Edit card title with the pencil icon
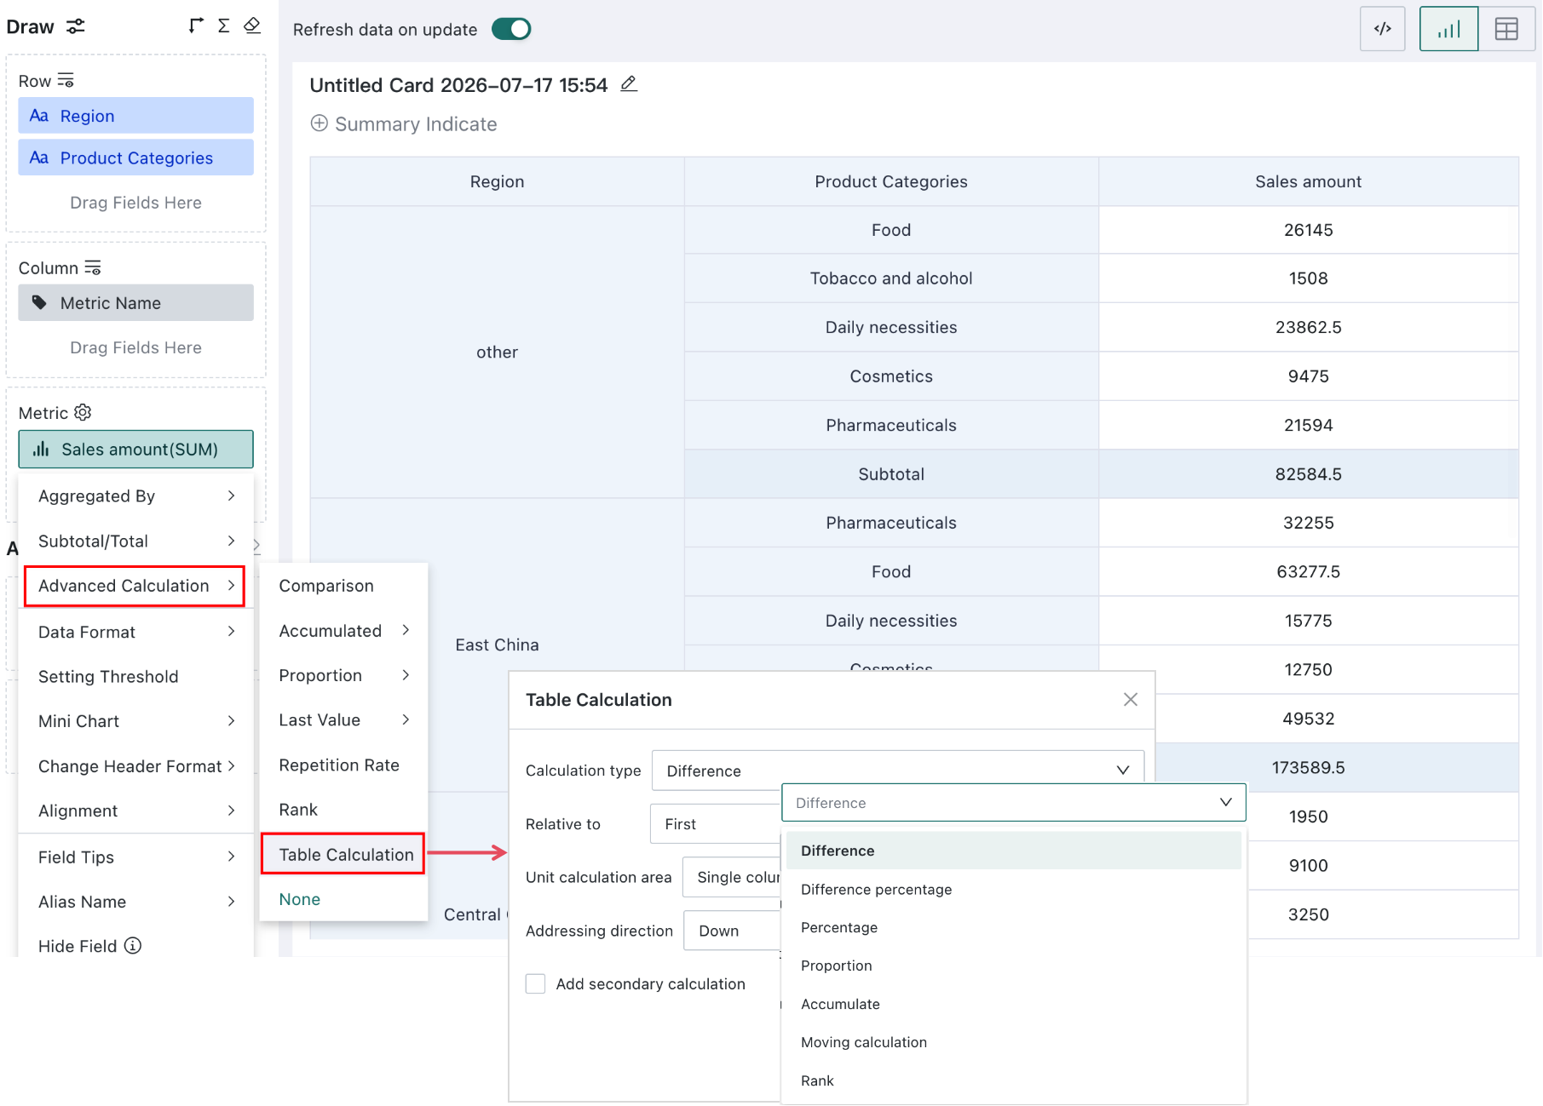This screenshot has width=1543, height=1106. 629,84
